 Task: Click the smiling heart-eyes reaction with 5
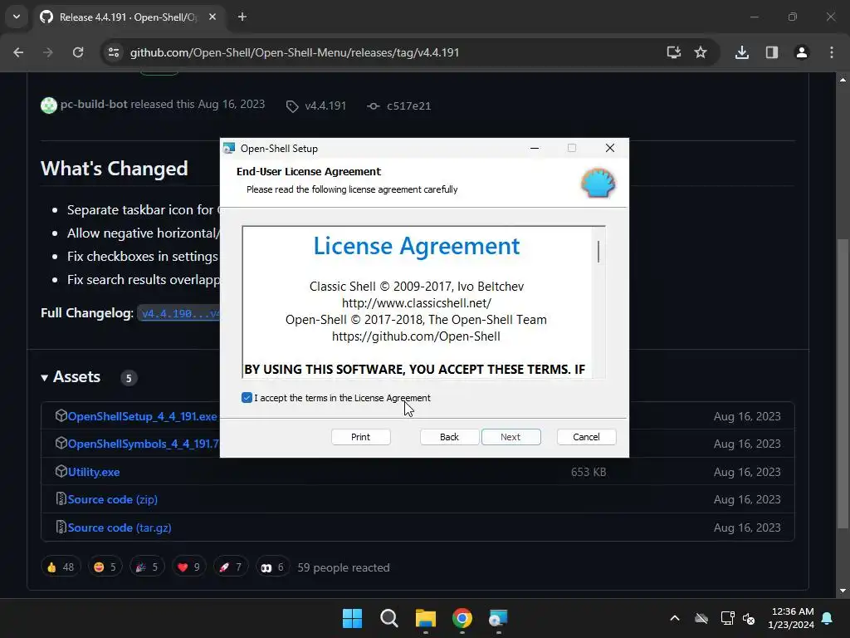[x=105, y=567]
